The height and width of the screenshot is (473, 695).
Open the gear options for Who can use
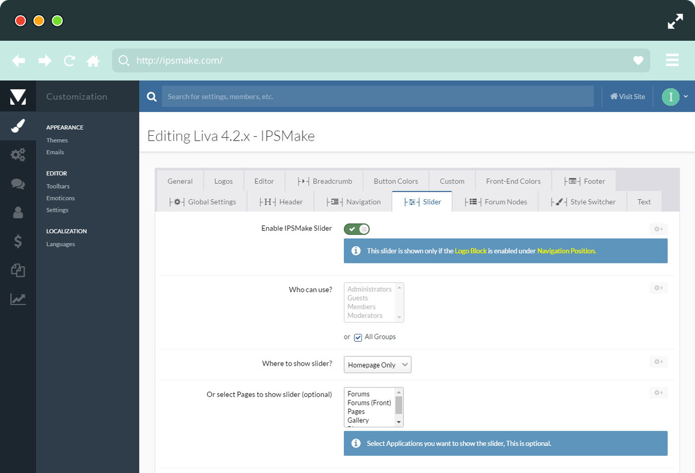pos(658,288)
